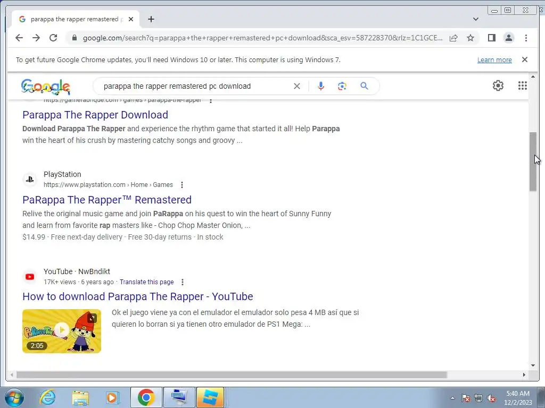The image size is (545, 408).
Task: Share this page icon in address bar
Action: pos(453,38)
